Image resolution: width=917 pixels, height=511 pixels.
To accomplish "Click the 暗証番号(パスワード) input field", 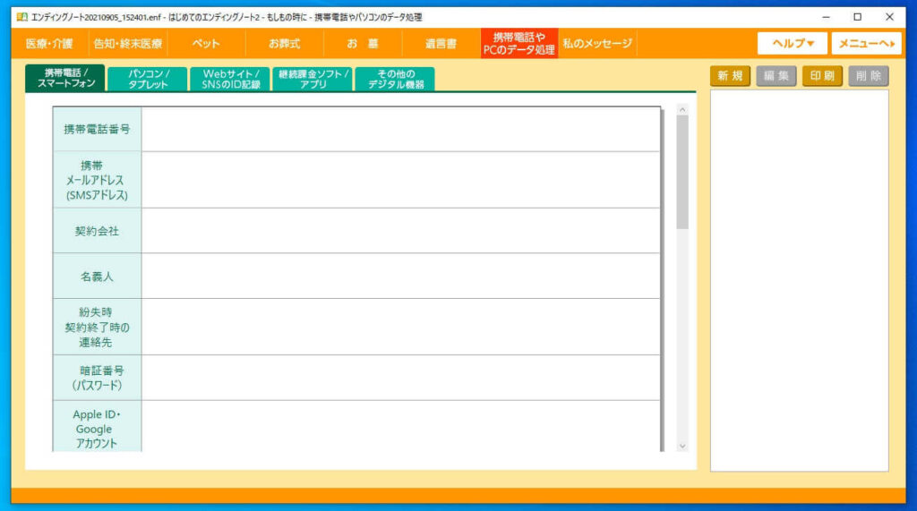I will [400, 378].
